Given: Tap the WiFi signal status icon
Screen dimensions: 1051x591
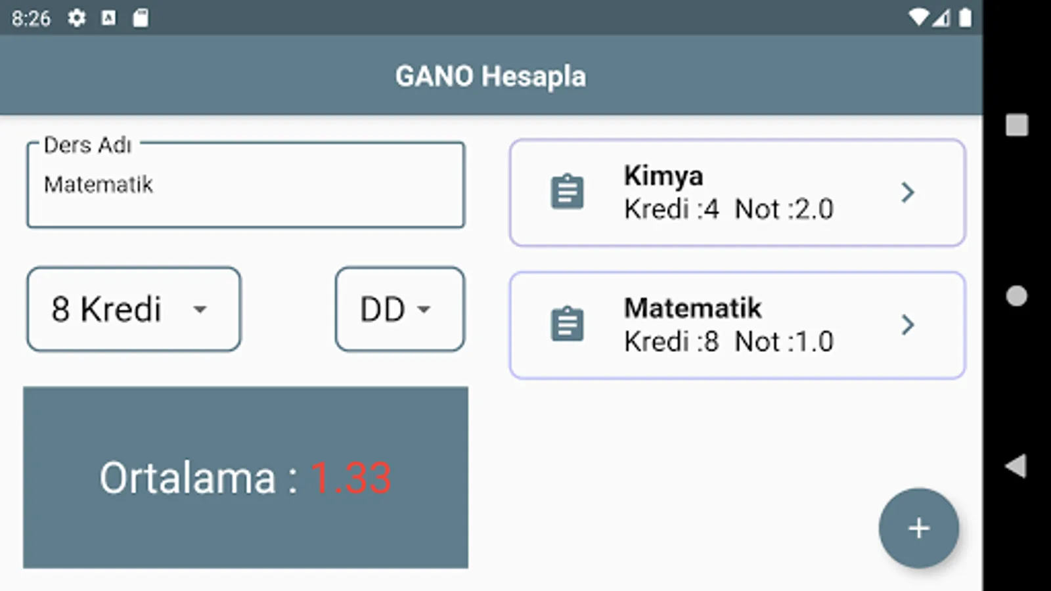Looking at the screenshot, I should [x=918, y=18].
